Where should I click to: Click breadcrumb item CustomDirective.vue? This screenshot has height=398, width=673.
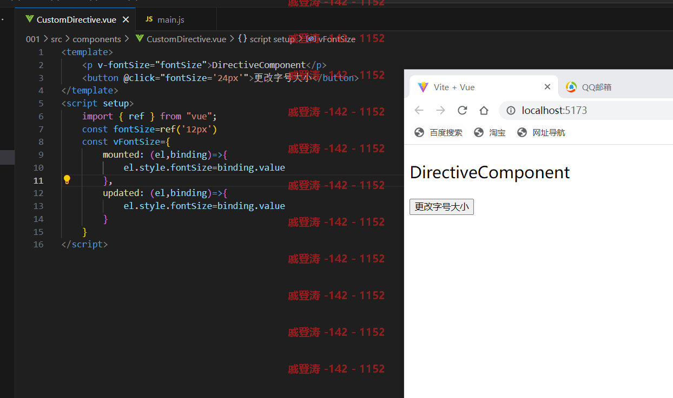[x=186, y=39]
